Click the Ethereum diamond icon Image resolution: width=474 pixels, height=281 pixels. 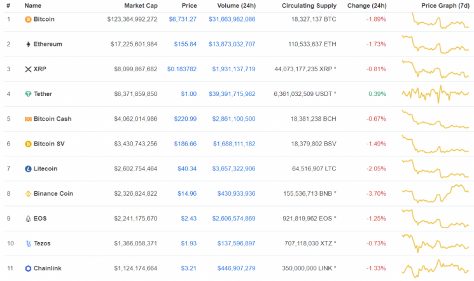tap(28, 45)
